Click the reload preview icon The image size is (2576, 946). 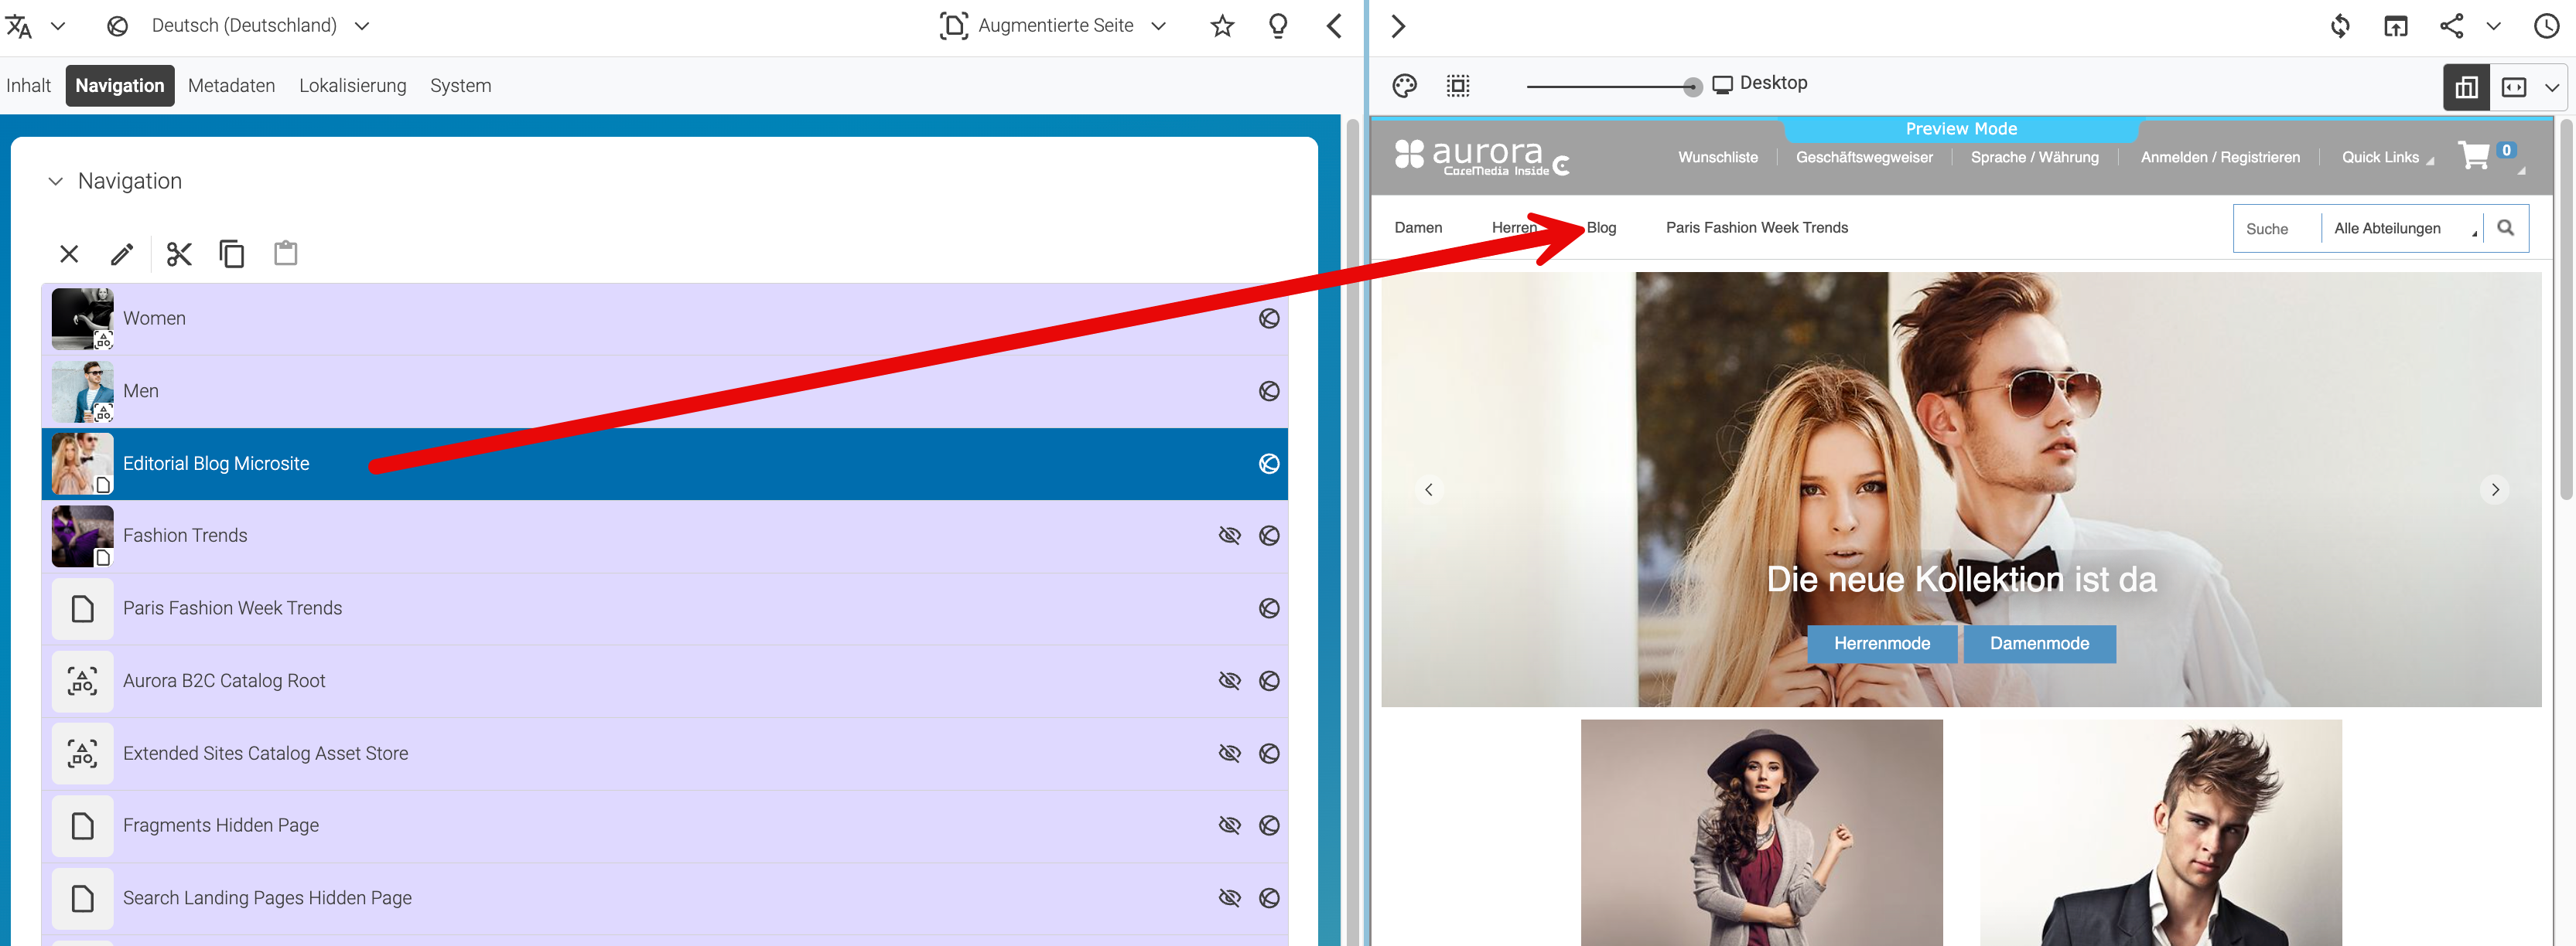[2340, 26]
